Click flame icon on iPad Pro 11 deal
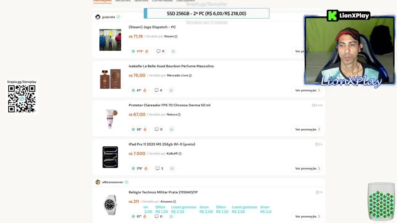The width and height of the screenshot is (397, 223). pyautogui.click(x=146, y=168)
